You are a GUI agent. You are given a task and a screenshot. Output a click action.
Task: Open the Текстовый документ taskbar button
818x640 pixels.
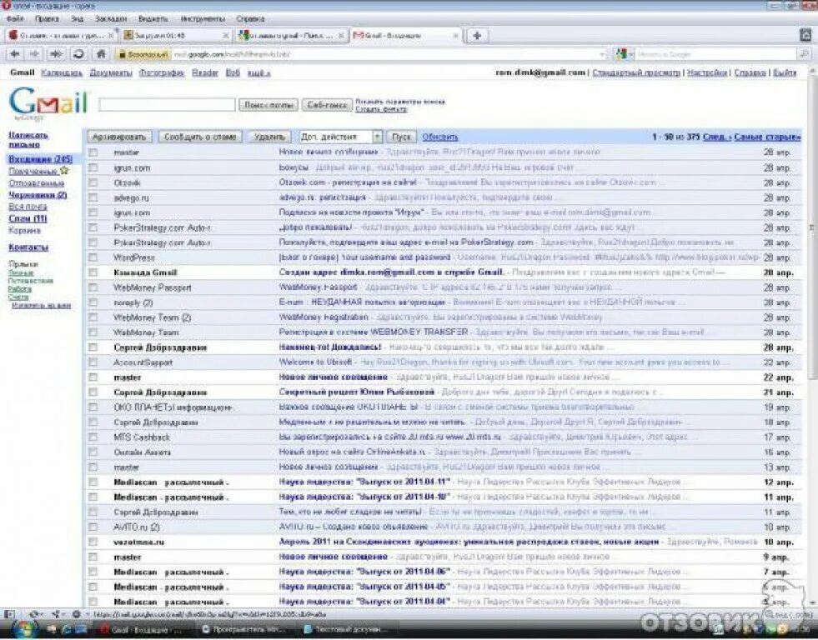point(345,629)
